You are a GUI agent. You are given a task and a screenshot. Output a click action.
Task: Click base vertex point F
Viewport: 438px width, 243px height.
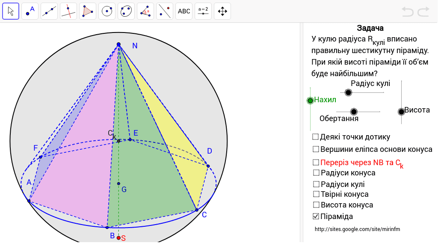pyautogui.click(x=41, y=157)
